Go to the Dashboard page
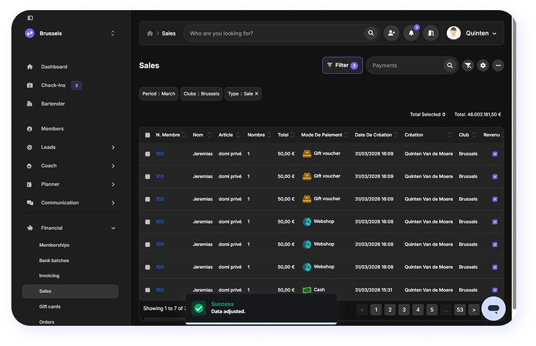Viewport: 536px width, 346px height. pyautogui.click(x=54, y=67)
